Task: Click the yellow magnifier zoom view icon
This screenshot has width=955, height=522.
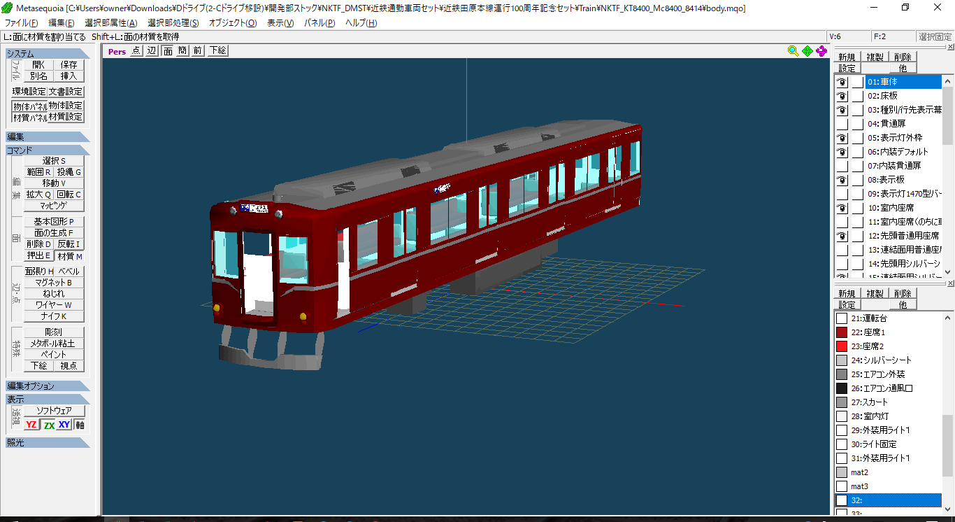Action: [793, 50]
